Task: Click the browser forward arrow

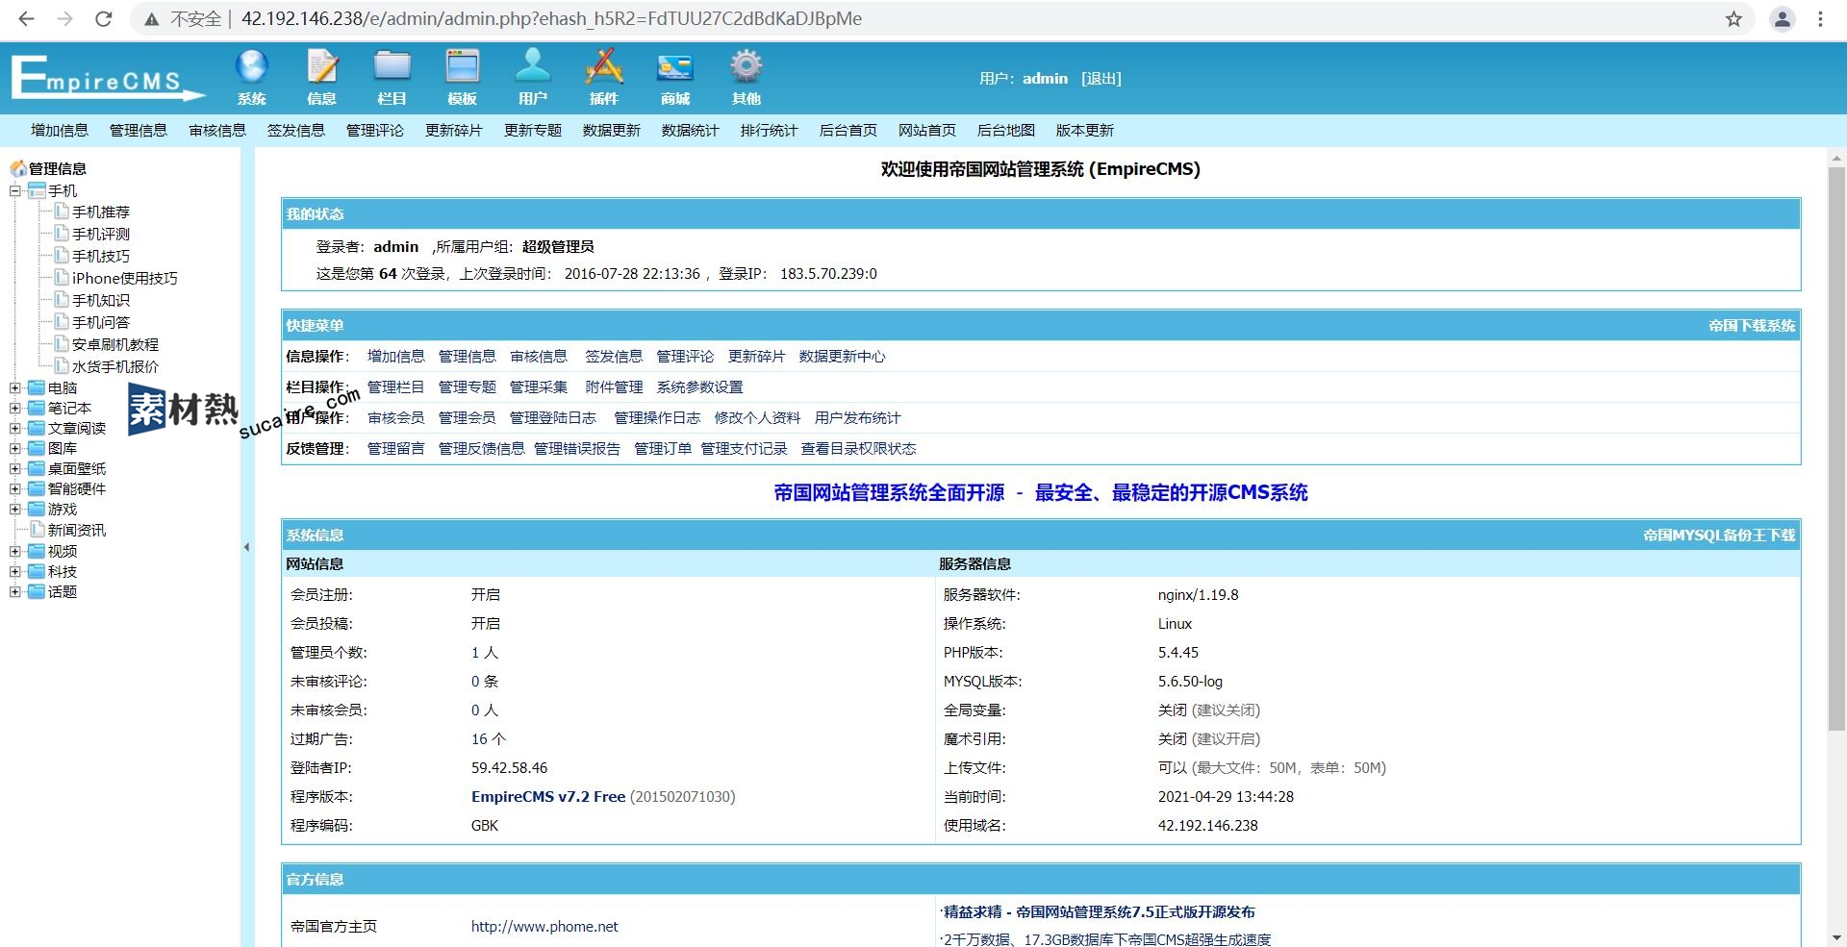Action: point(64,18)
